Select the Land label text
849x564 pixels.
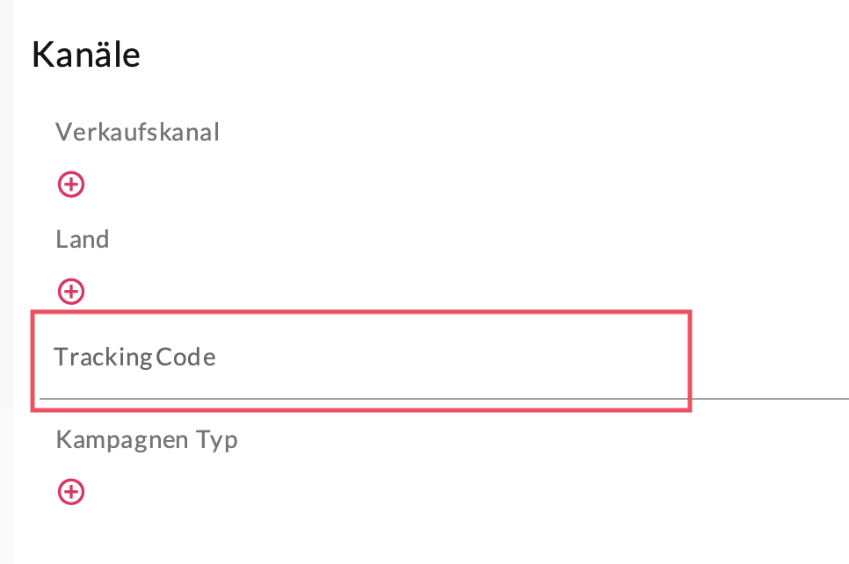click(x=83, y=239)
